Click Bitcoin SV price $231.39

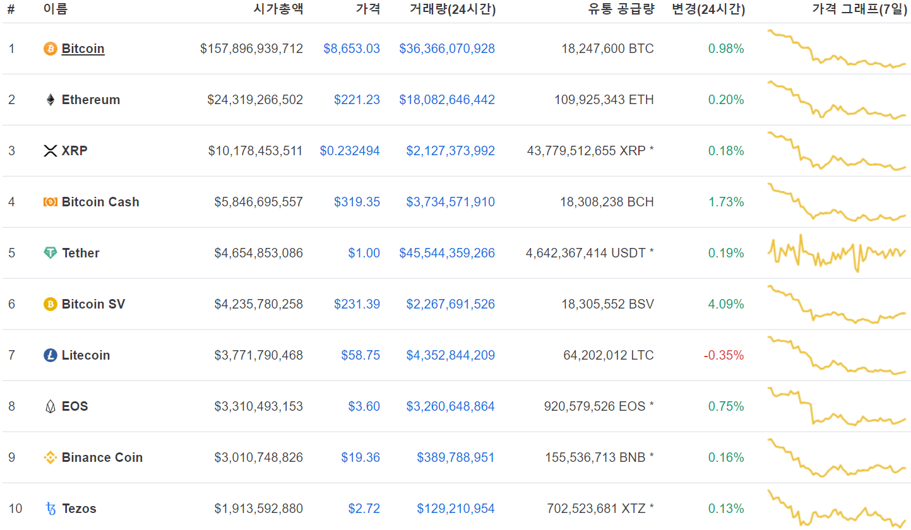click(357, 304)
